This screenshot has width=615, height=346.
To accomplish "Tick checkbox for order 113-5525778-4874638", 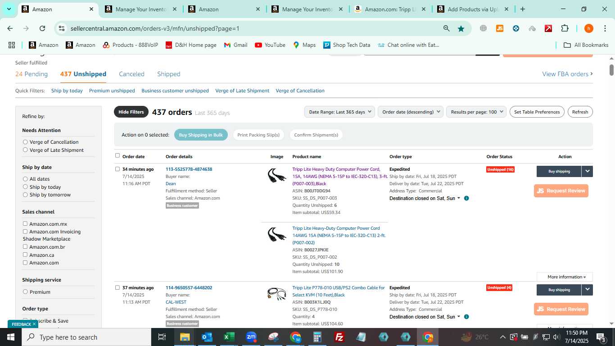I will coord(118,169).
